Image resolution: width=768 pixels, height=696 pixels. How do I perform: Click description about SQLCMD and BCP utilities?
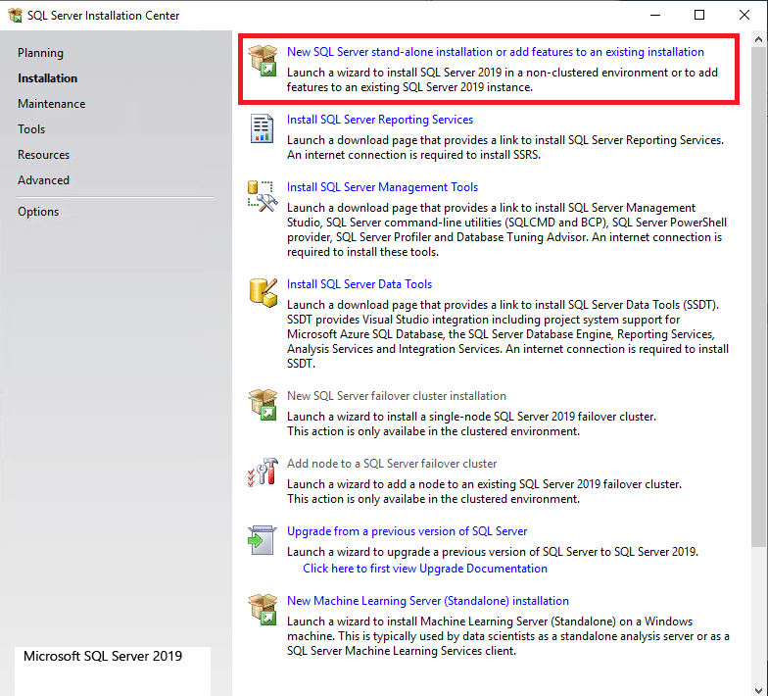[507, 229]
